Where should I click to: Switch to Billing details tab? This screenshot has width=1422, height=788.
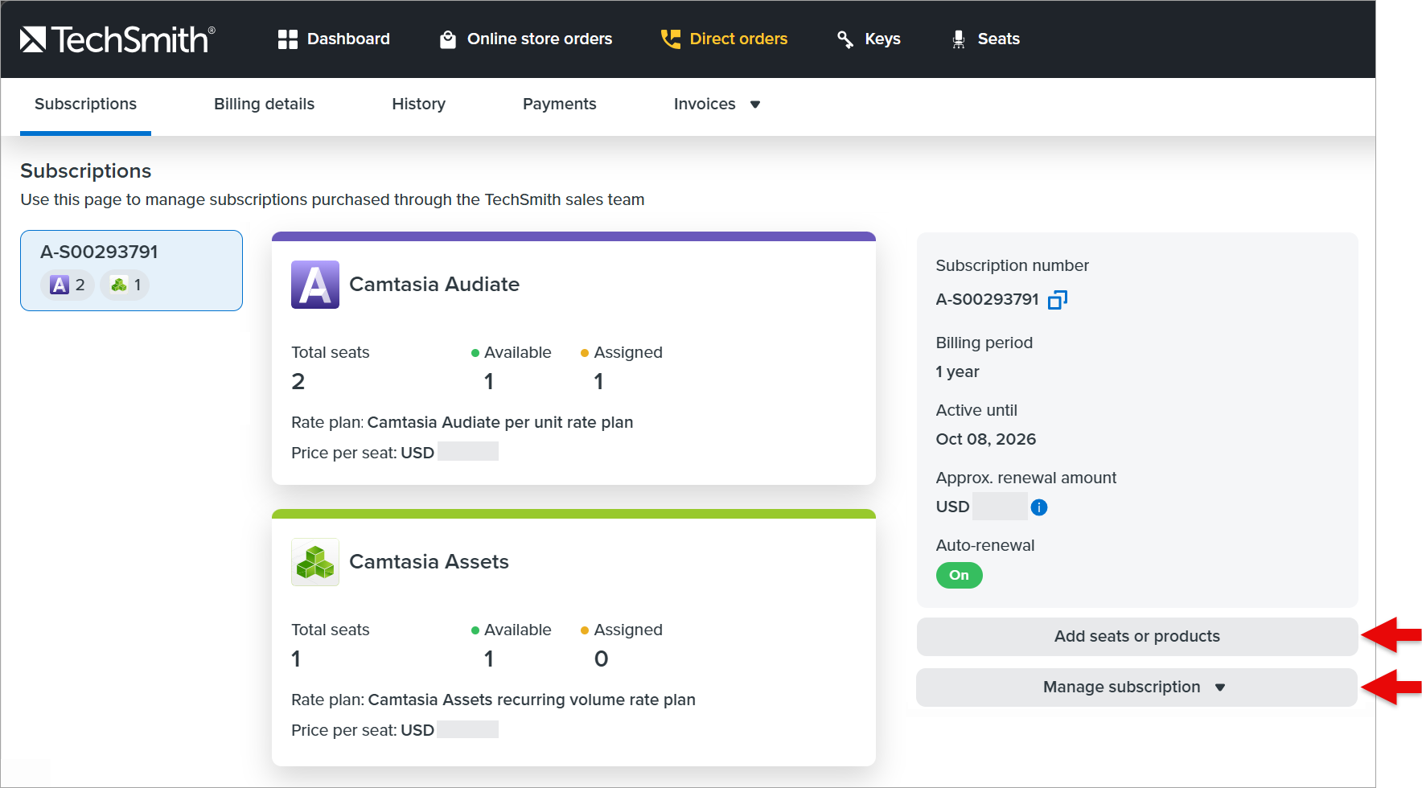point(264,105)
